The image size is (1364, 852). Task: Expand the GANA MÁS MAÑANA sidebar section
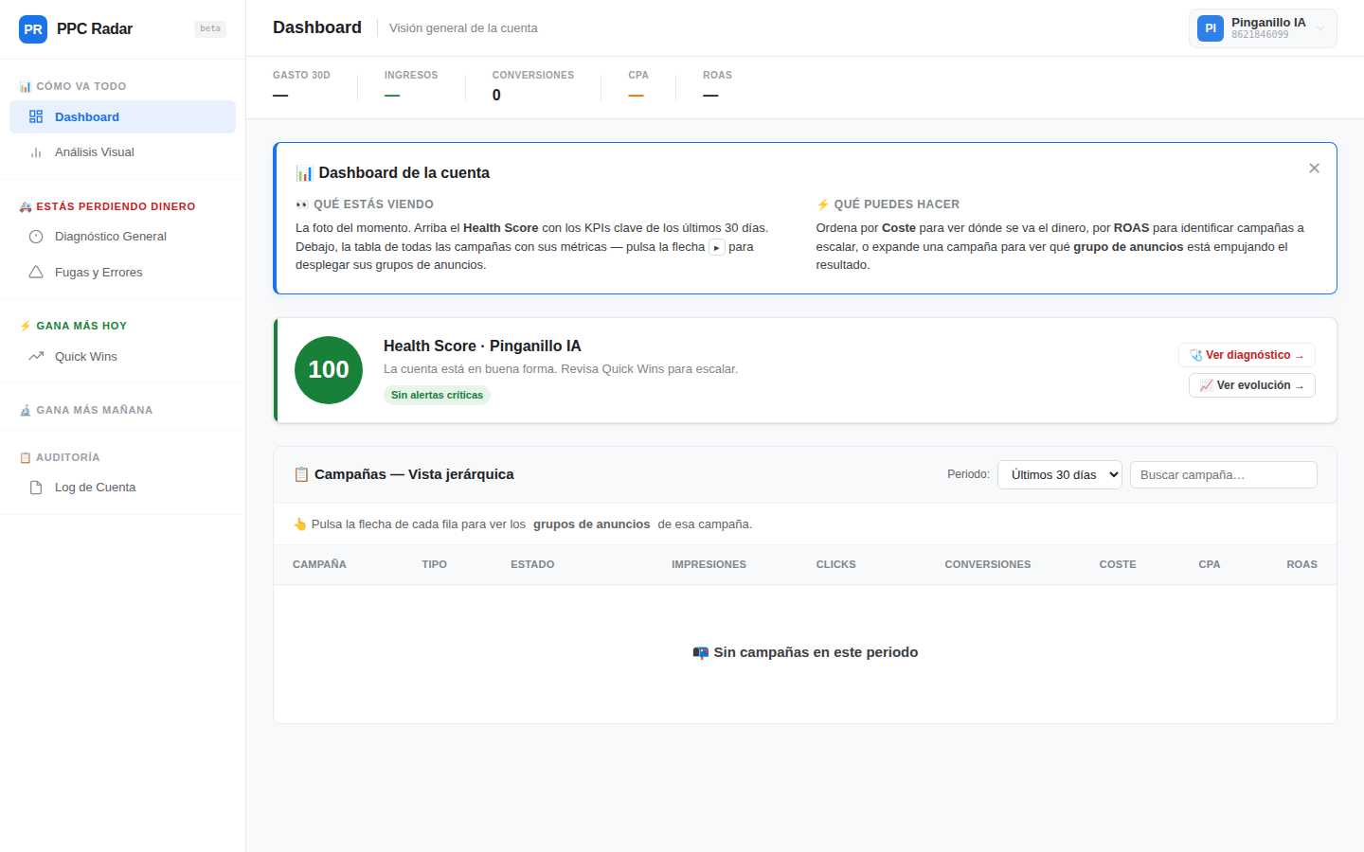point(86,410)
